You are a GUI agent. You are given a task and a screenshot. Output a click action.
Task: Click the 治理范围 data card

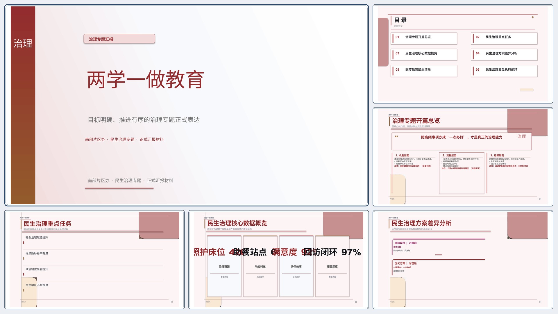[224, 266]
